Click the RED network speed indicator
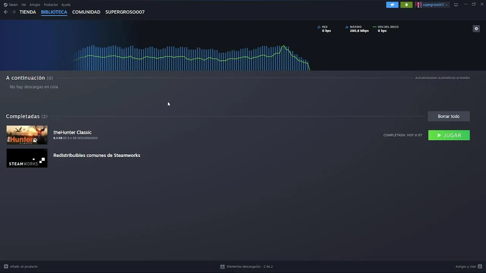This screenshot has width=486, height=273. (324, 29)
